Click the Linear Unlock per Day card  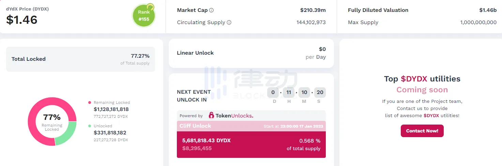pyautogui.click(x=251, y=53)
